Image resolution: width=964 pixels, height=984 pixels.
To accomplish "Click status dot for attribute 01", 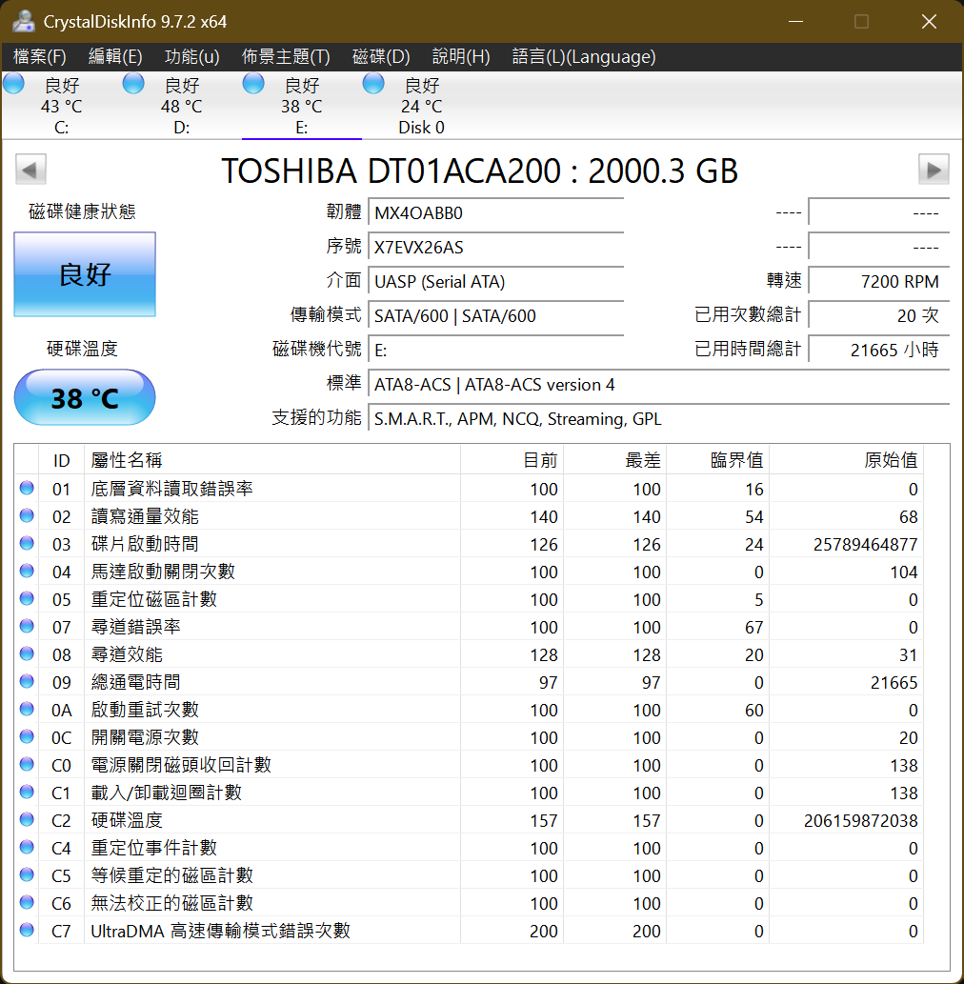I will 27,489.
